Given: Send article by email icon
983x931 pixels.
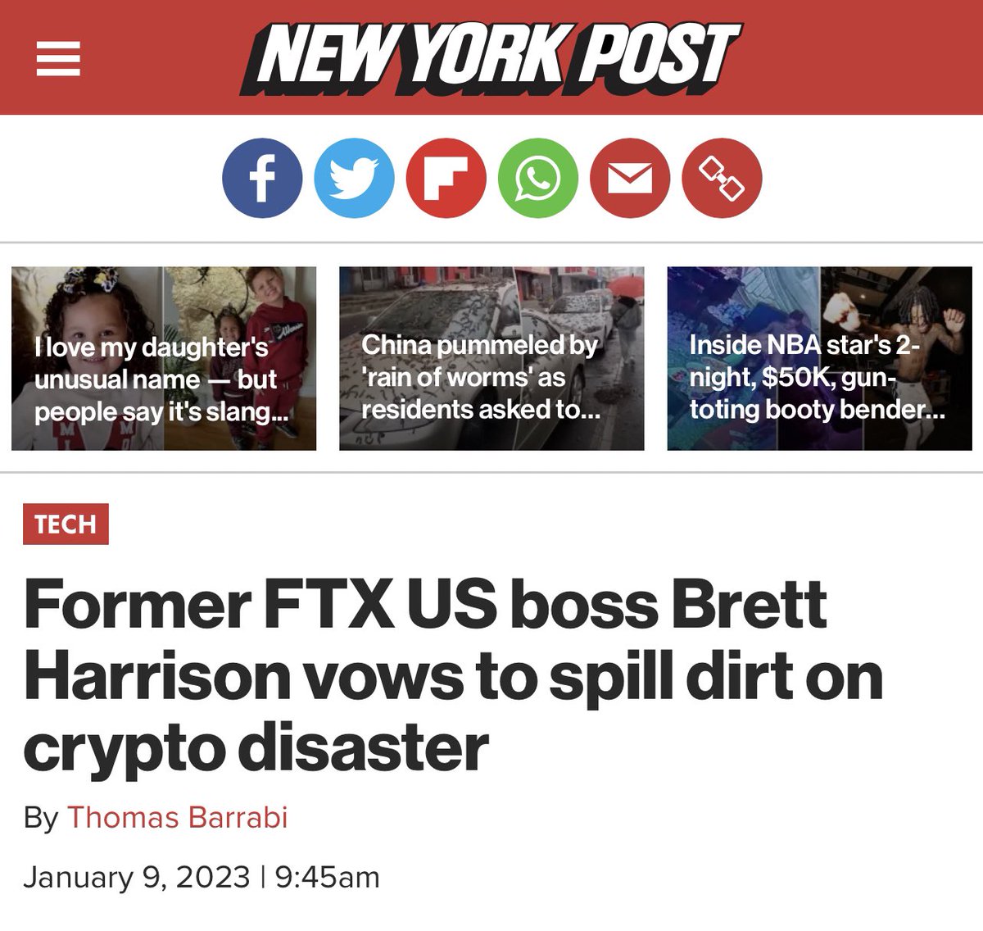Looking at the screenshot, I should 630,178.
